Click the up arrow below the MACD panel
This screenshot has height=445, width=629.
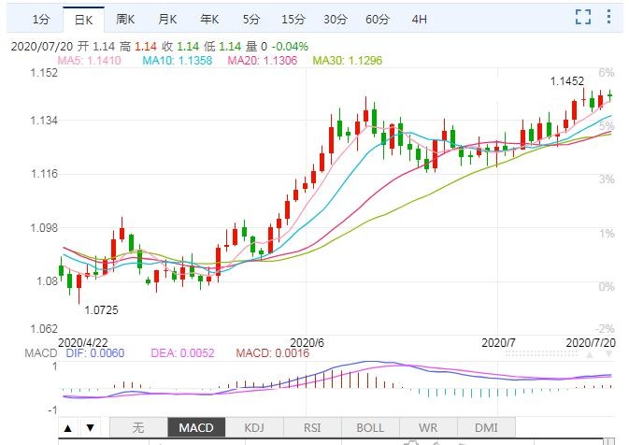coord(69,428)
